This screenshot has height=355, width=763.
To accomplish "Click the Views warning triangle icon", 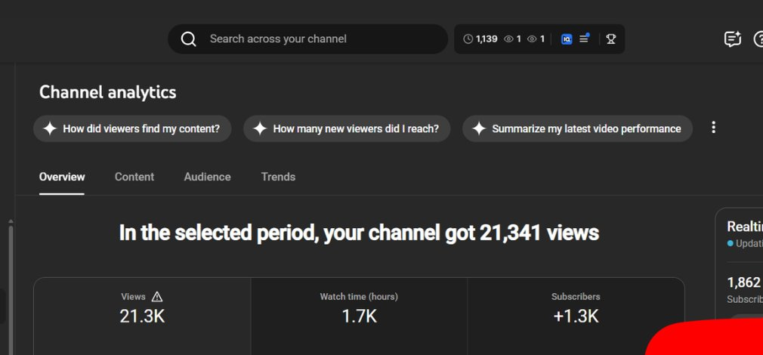I will (x=156, y=297).
